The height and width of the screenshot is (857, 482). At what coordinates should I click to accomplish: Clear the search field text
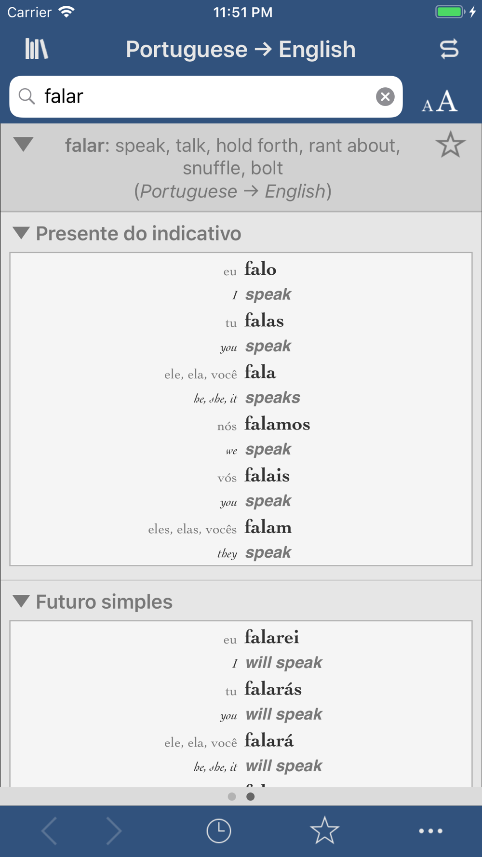385,97
